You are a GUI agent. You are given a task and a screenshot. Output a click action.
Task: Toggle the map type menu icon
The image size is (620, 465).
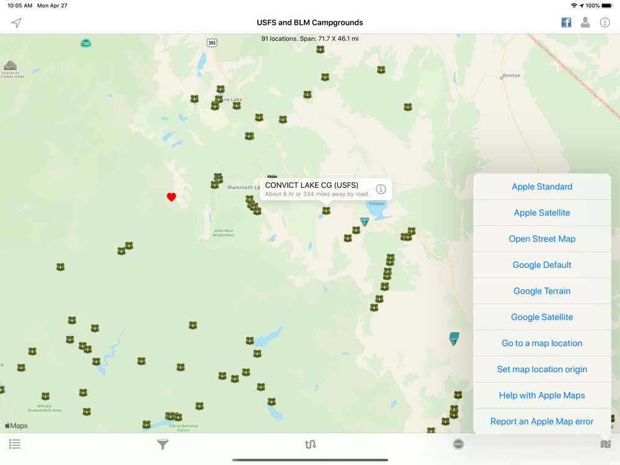point(605,444)
